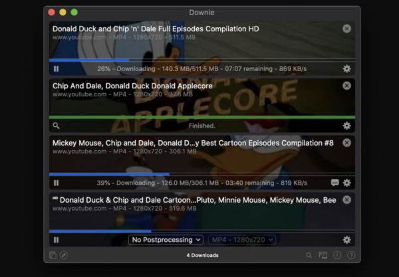399x277 pixels.
Task: Open gear menu for the last download
Action: coord(346,240)
